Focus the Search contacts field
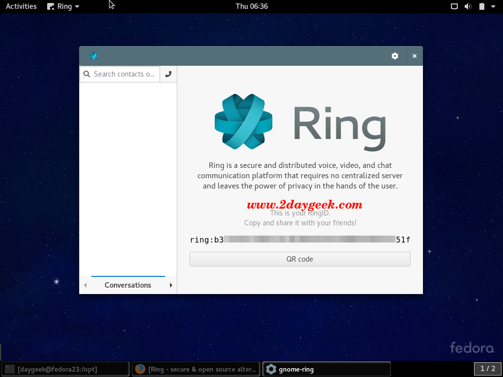The height and width of the screenshot is (377, 503). (120, 74)
